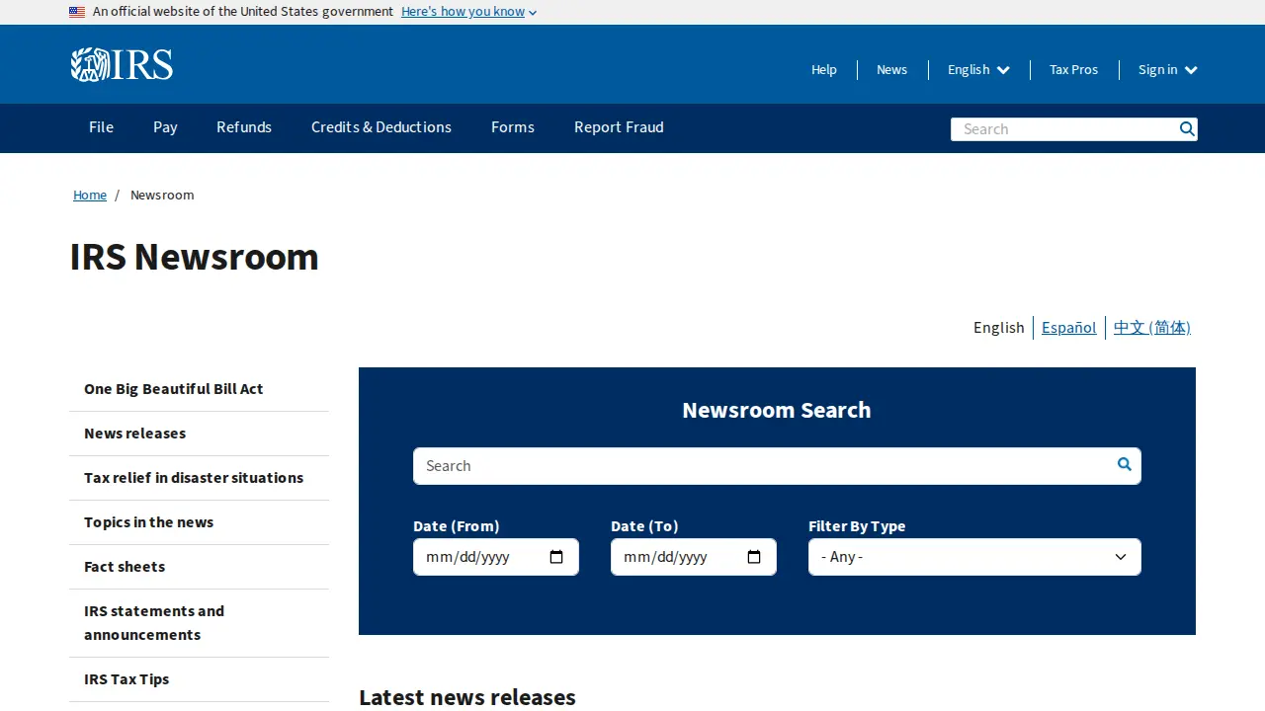Click the Help link in the header
1265x711 pixels.
(x=824, y=69)
